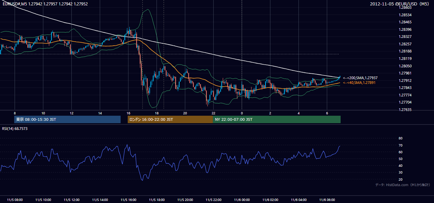Click price axis value 1.27843
The image size is (434, 203).
click(x=405, y=88)
